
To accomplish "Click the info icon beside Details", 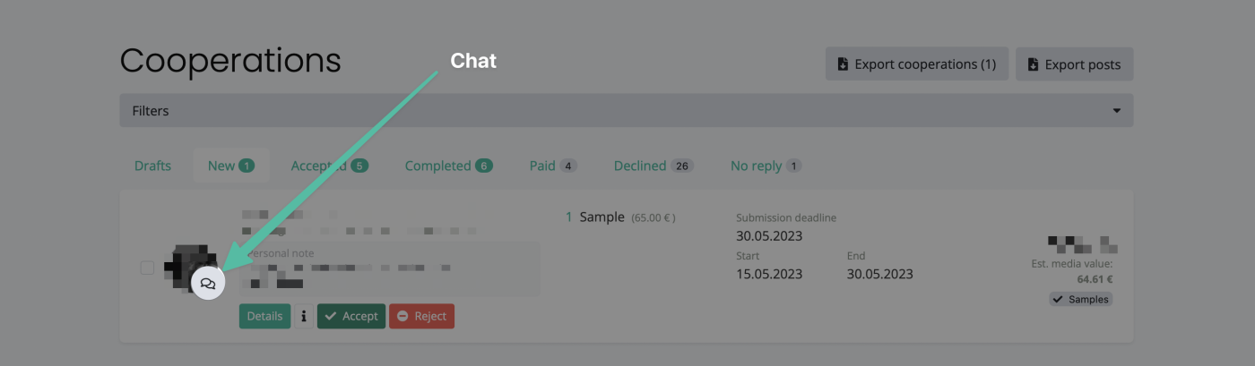I will click(x=304, y=316).
